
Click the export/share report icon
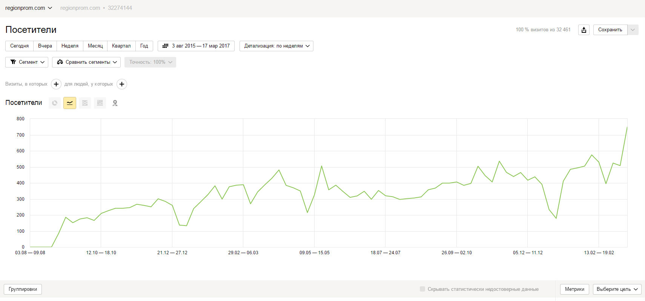584,30
